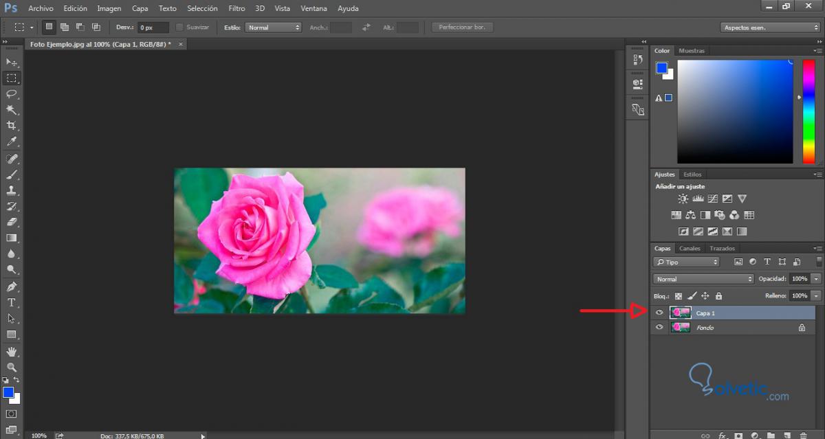Select the Magic Wand tool
Image resolution: width=825 pixels, height=439 pixels.
pos(12,110)
